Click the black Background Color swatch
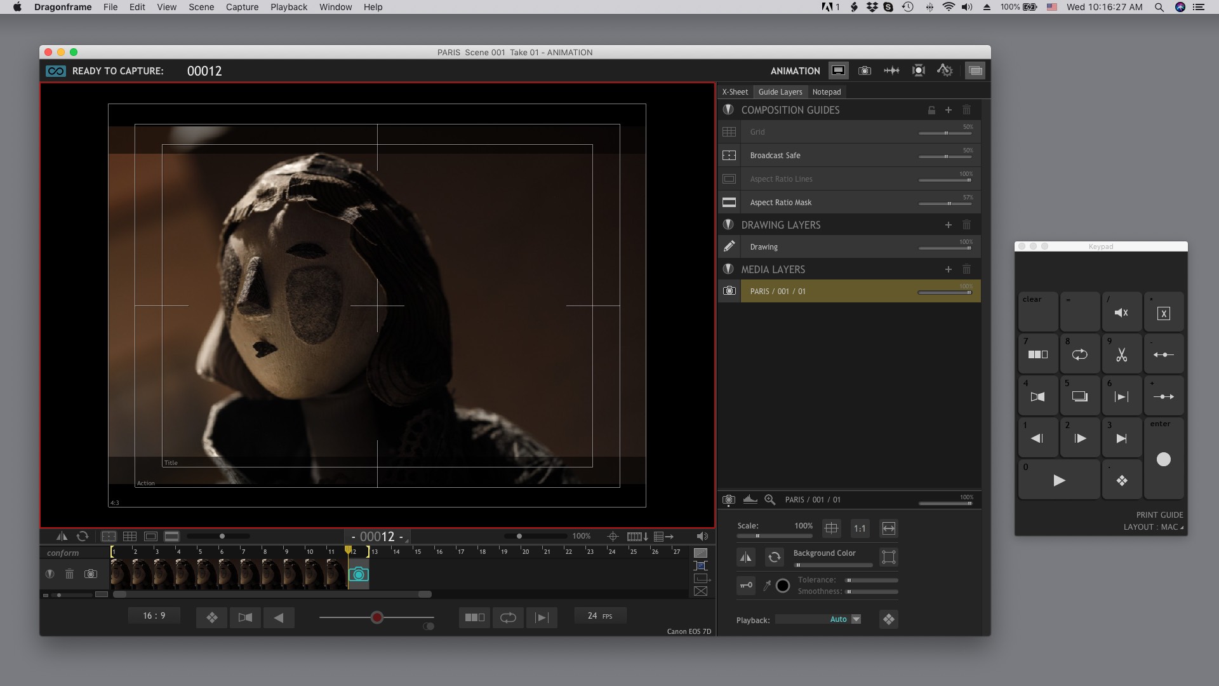The height and width of the screenshot is (686, 1219). point(783,586)
